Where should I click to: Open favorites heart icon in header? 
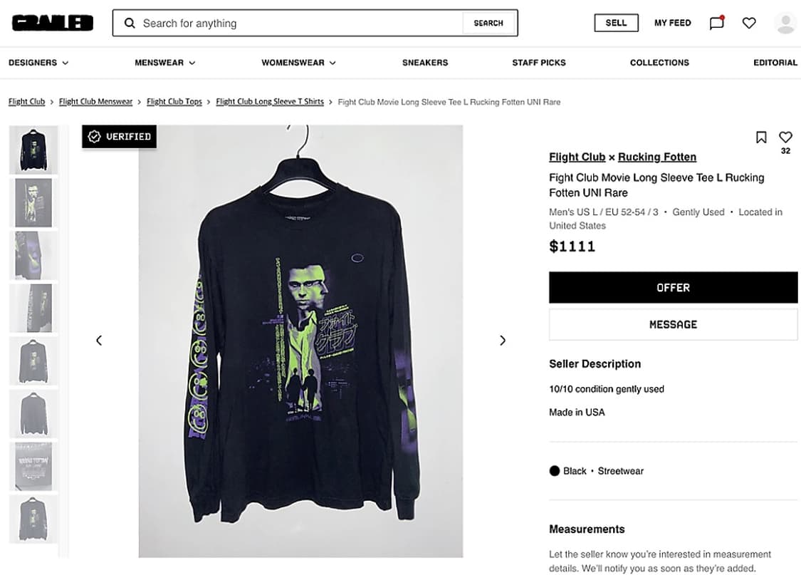[x=749, y=23]
